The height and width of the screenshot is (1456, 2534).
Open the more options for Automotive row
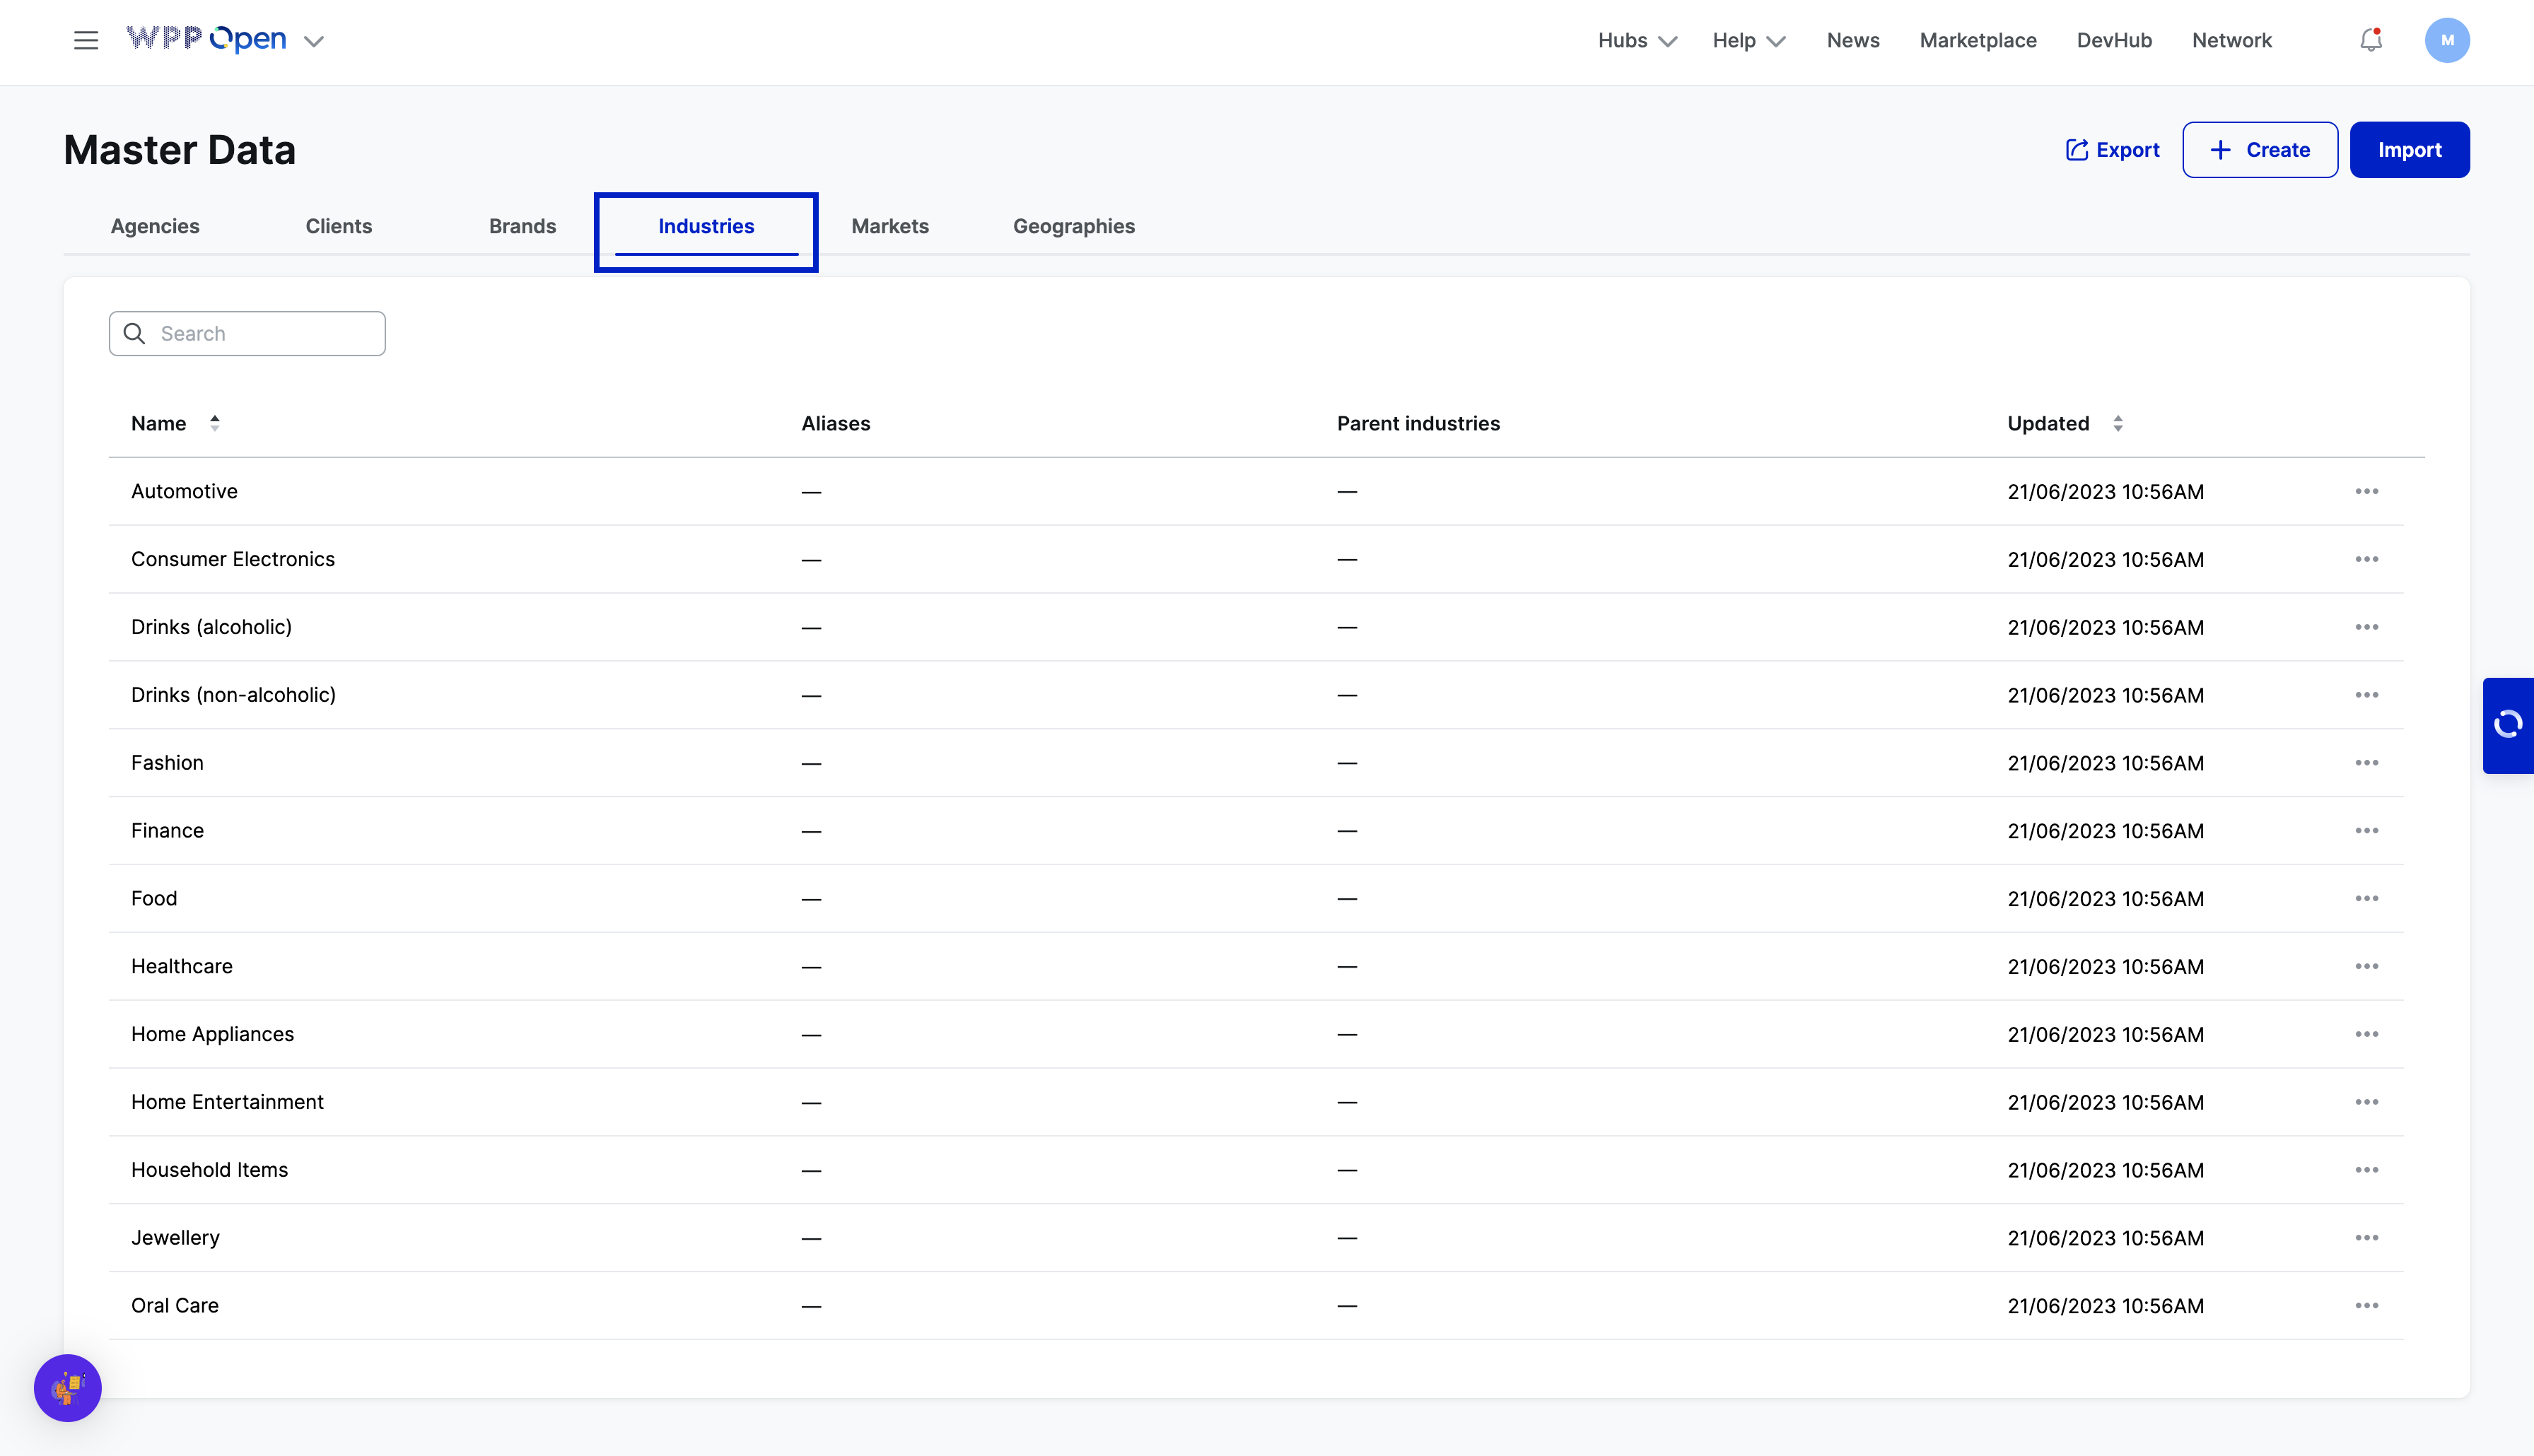click(2366, 491)
